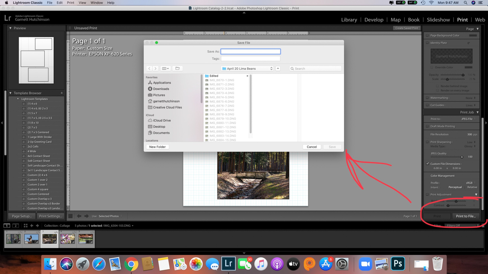
Task: Click the grid view icon above the filmstrip
Action: pyautogui.click(x=25, y=226)
